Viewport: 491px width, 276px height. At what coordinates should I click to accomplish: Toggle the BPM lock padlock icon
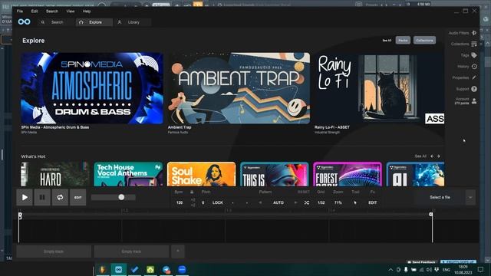(192, 192)
